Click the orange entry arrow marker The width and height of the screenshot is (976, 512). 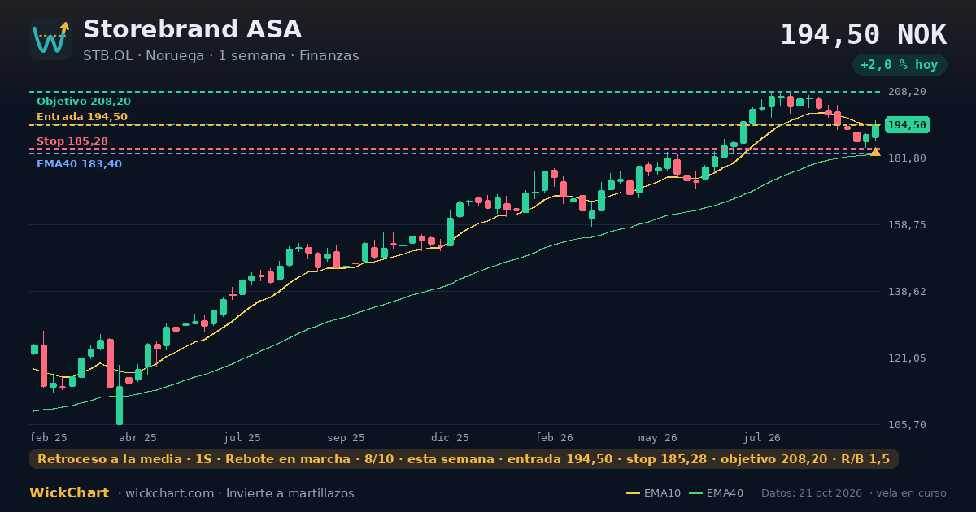click(x=875, y=152)
